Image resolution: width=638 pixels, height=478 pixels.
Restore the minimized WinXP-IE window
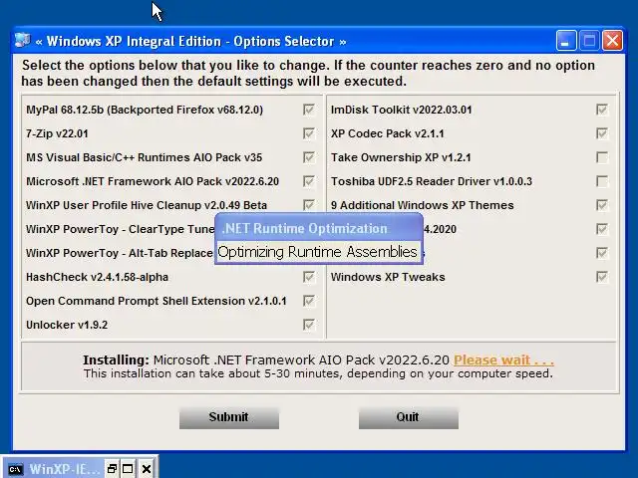112,469
